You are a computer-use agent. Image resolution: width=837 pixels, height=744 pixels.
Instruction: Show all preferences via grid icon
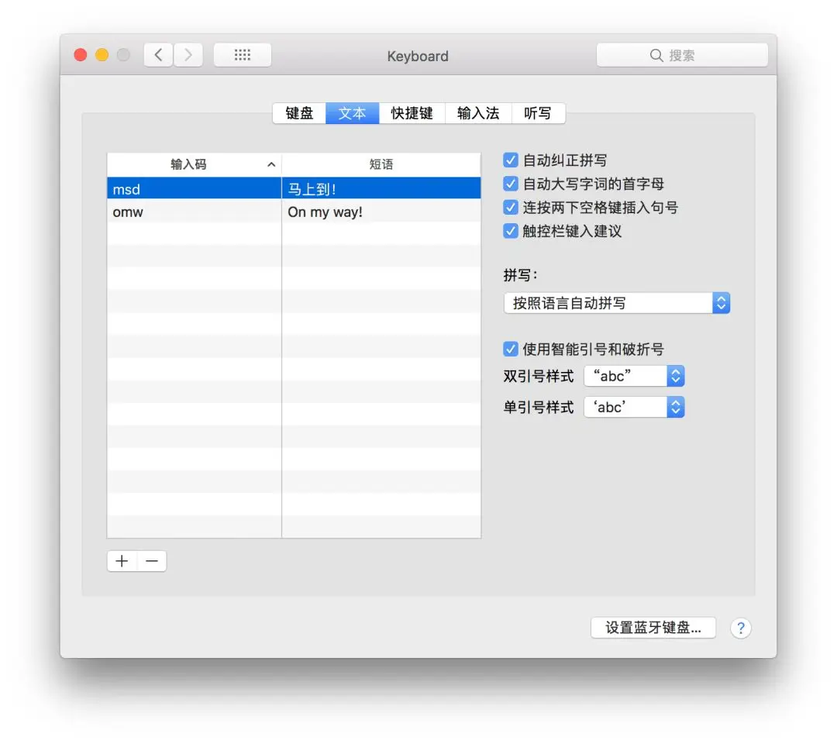(243, 55)
